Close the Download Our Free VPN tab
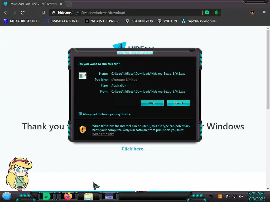Image resolution: width=270 pixels, height=202 pixels. point(61,4)
